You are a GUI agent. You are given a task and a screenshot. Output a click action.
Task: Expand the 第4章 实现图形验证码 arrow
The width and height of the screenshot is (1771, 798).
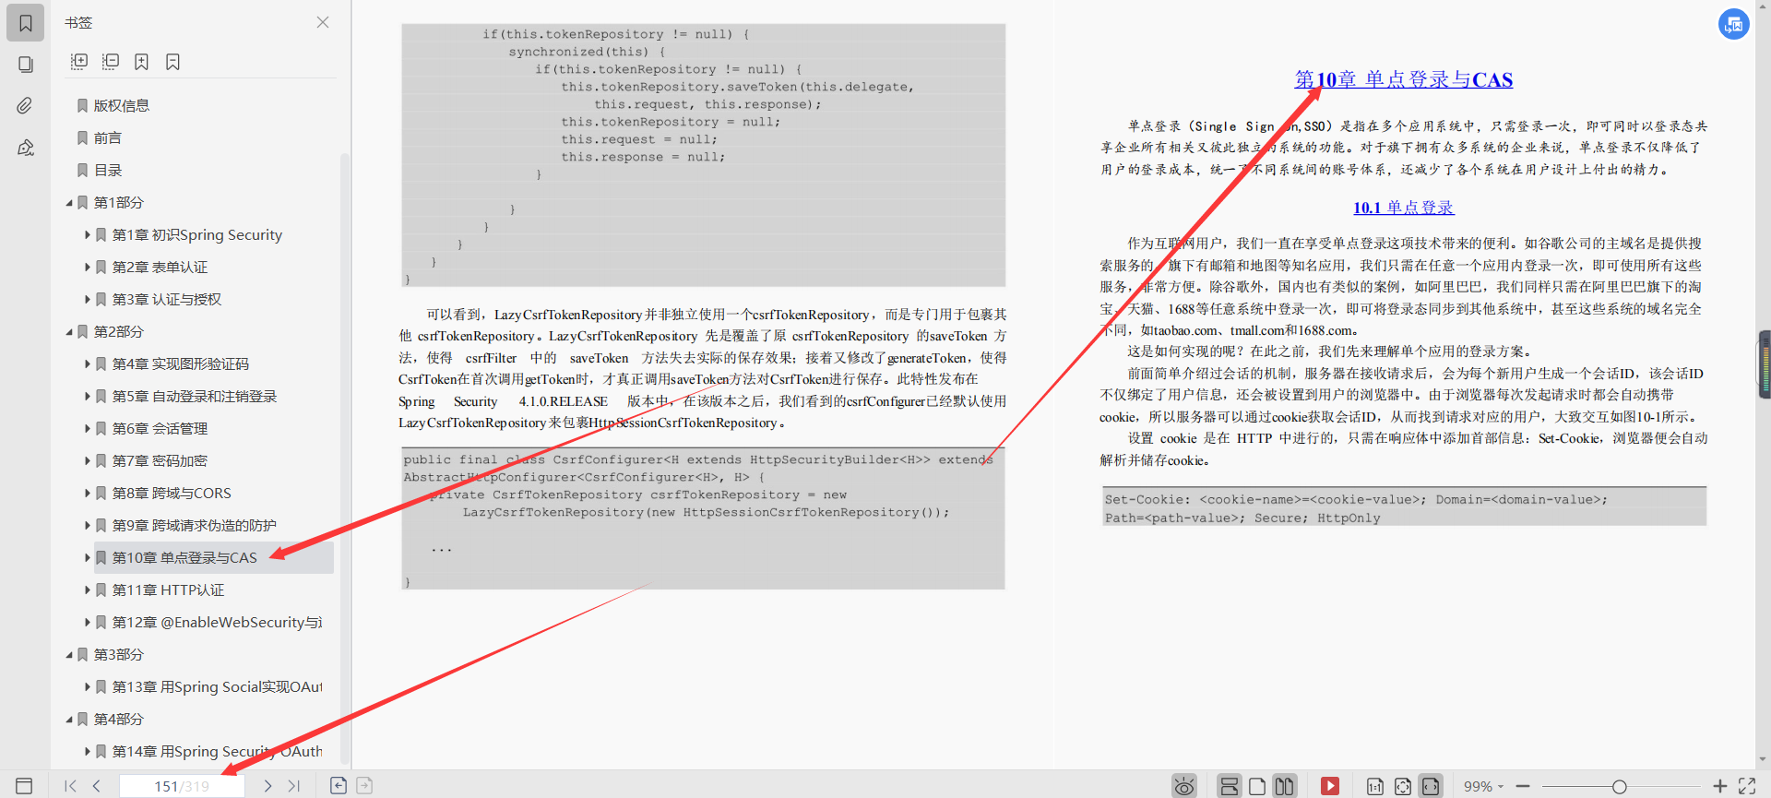tap(88, 364)
